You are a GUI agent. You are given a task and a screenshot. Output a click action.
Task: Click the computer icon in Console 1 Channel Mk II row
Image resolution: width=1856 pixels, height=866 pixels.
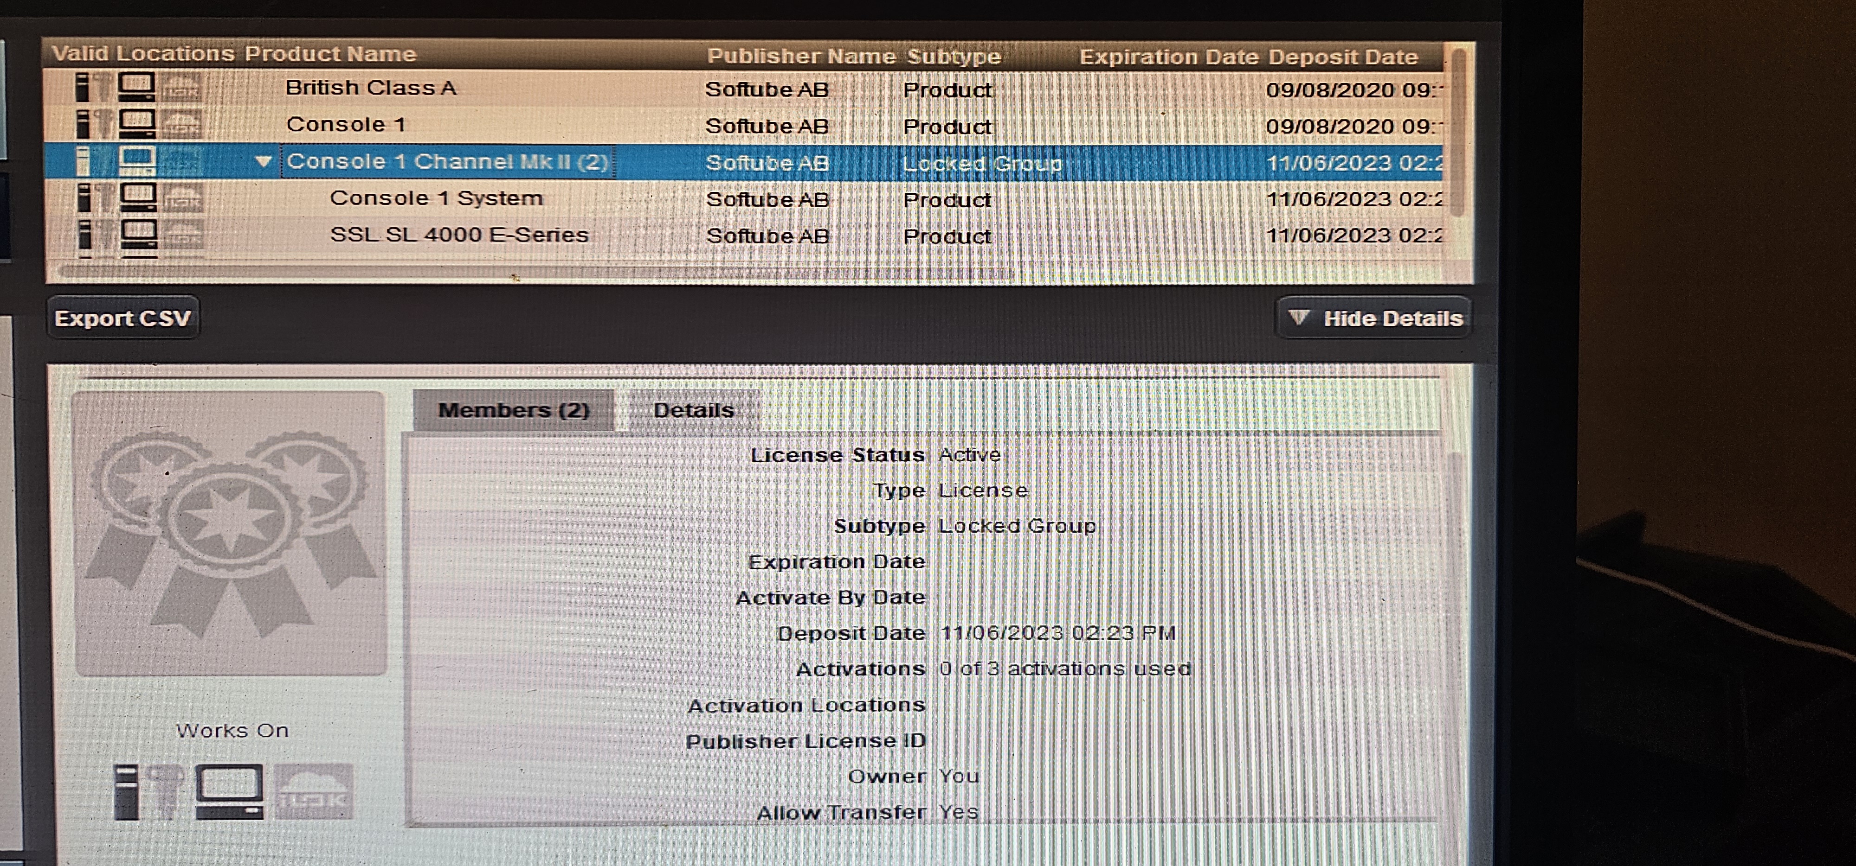[x=137, y=161]
